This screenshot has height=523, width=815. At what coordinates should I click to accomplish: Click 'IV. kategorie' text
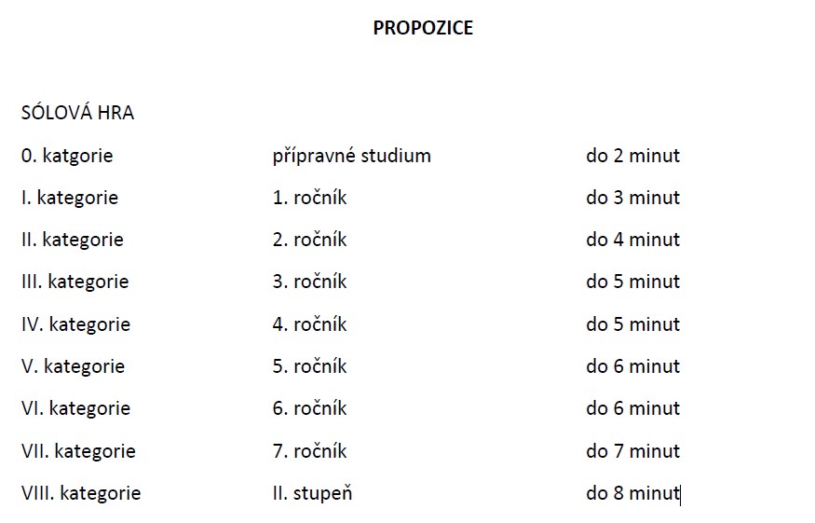point(75,324)
